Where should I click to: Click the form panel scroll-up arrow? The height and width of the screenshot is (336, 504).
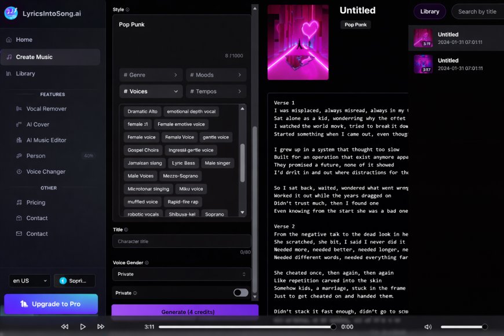click(x=254, y=8)
